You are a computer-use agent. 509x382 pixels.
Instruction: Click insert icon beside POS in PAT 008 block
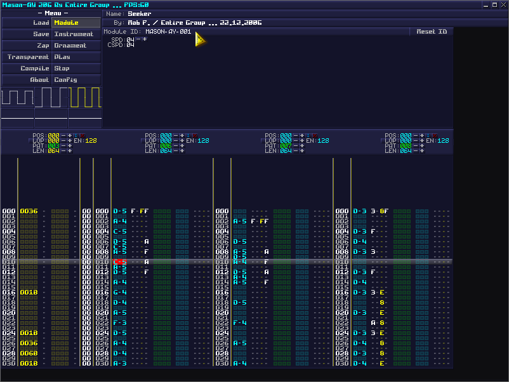428,135
